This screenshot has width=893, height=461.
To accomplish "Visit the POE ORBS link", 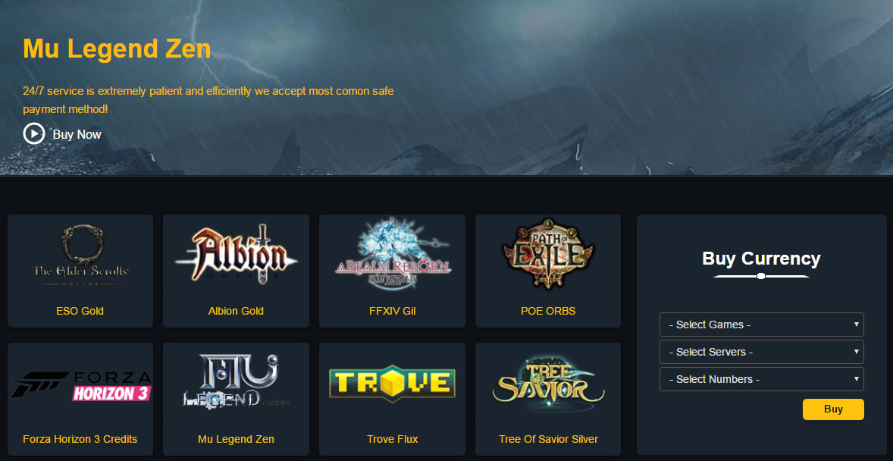I will click(548, 311).
